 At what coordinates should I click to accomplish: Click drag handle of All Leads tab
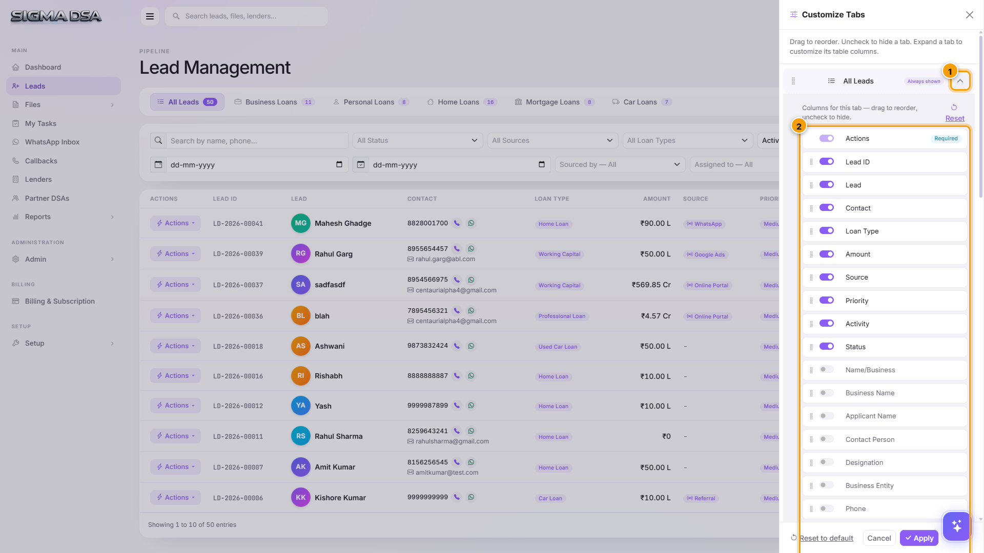[x=793, y=81]
